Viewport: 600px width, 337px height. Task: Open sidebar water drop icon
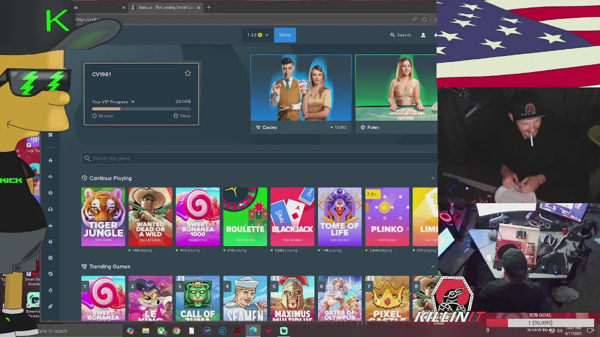50,290
